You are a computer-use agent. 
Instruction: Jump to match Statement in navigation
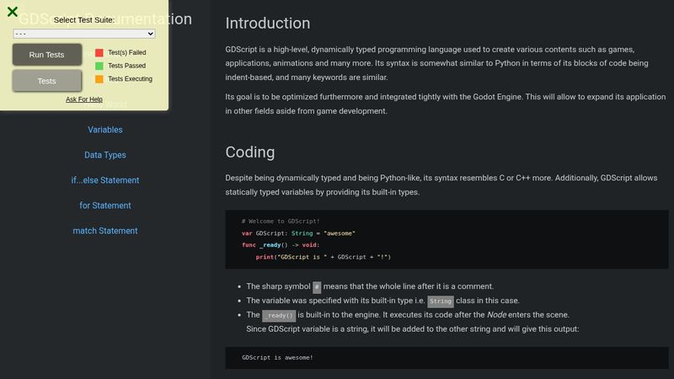click(x=104, y=231)
